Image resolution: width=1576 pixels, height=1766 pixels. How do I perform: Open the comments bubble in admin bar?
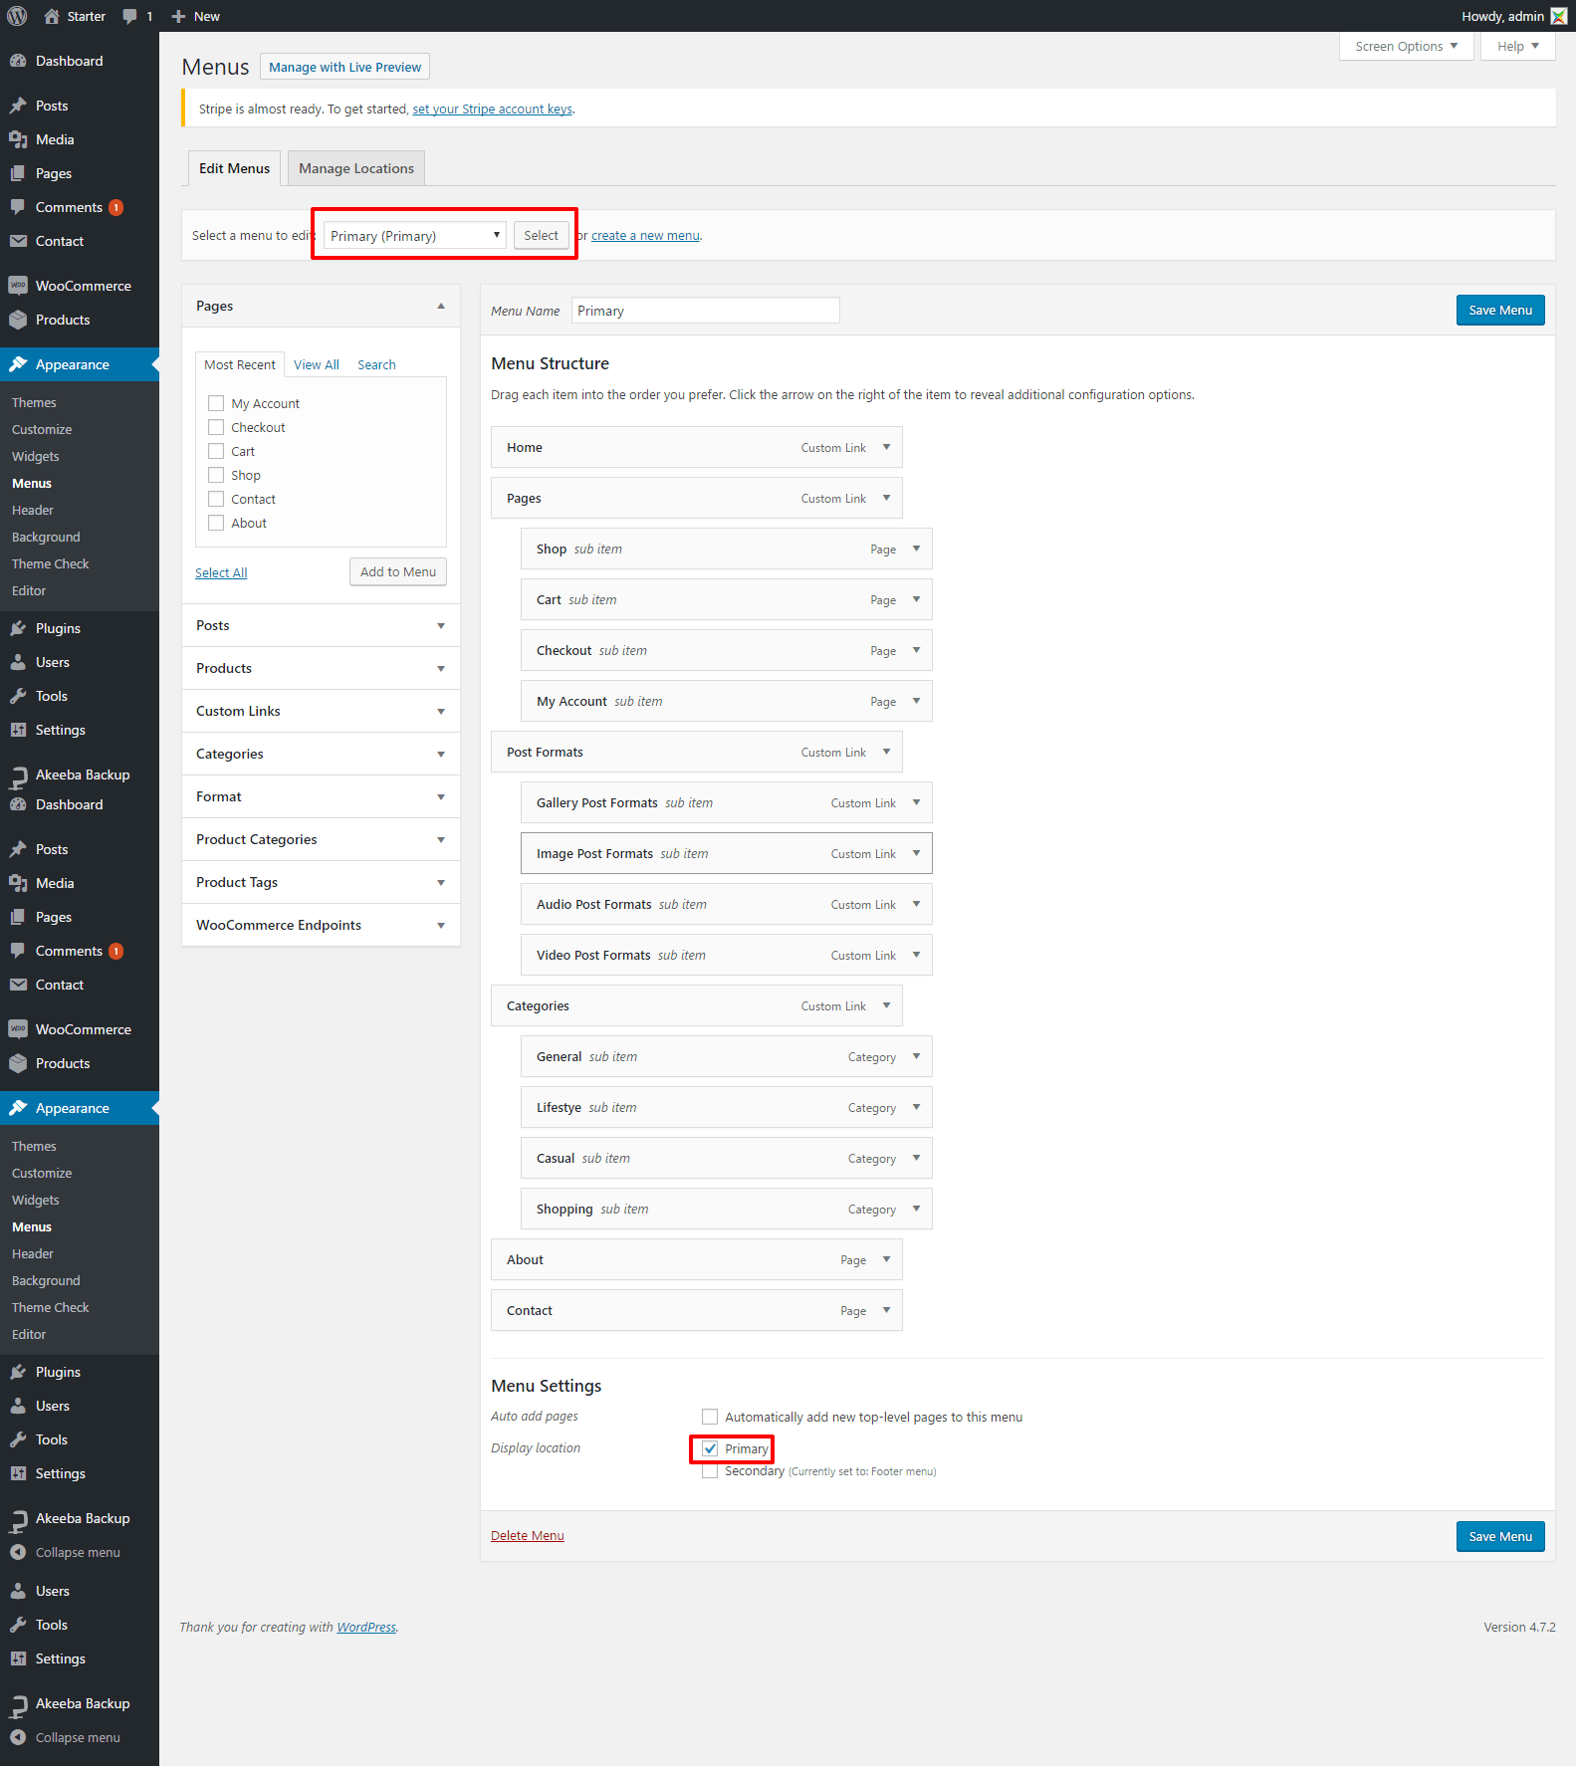tap(130, 16)
